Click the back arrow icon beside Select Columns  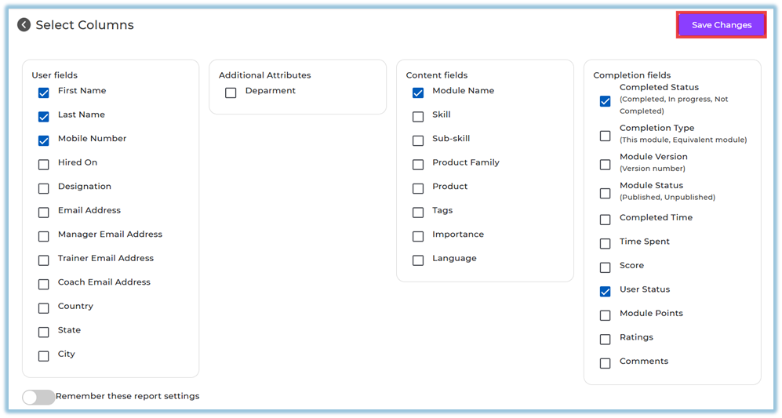click(x=24, y=25)
